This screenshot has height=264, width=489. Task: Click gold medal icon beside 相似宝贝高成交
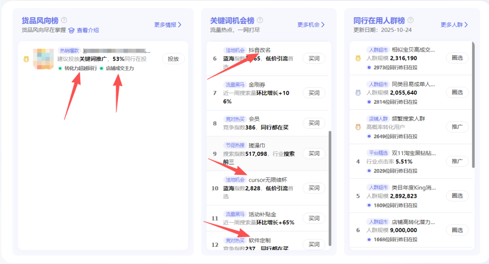[358, 58]
